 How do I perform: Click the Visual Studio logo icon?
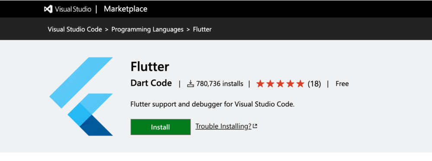point(48,9)
